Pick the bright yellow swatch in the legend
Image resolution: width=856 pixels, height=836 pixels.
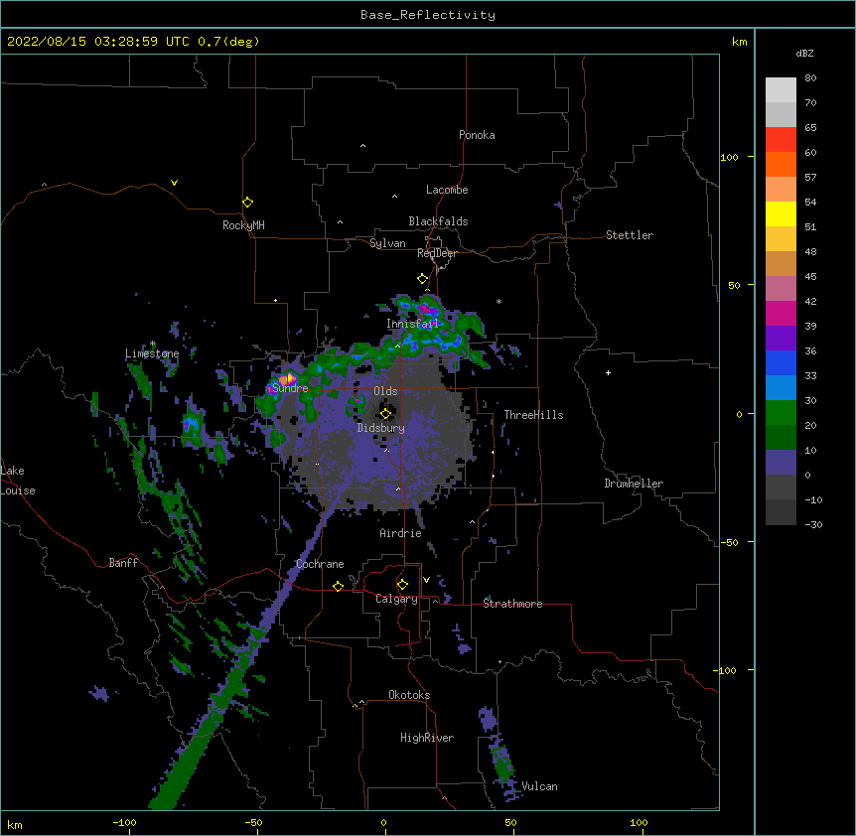pyautogui.click(x=781, y=213)
